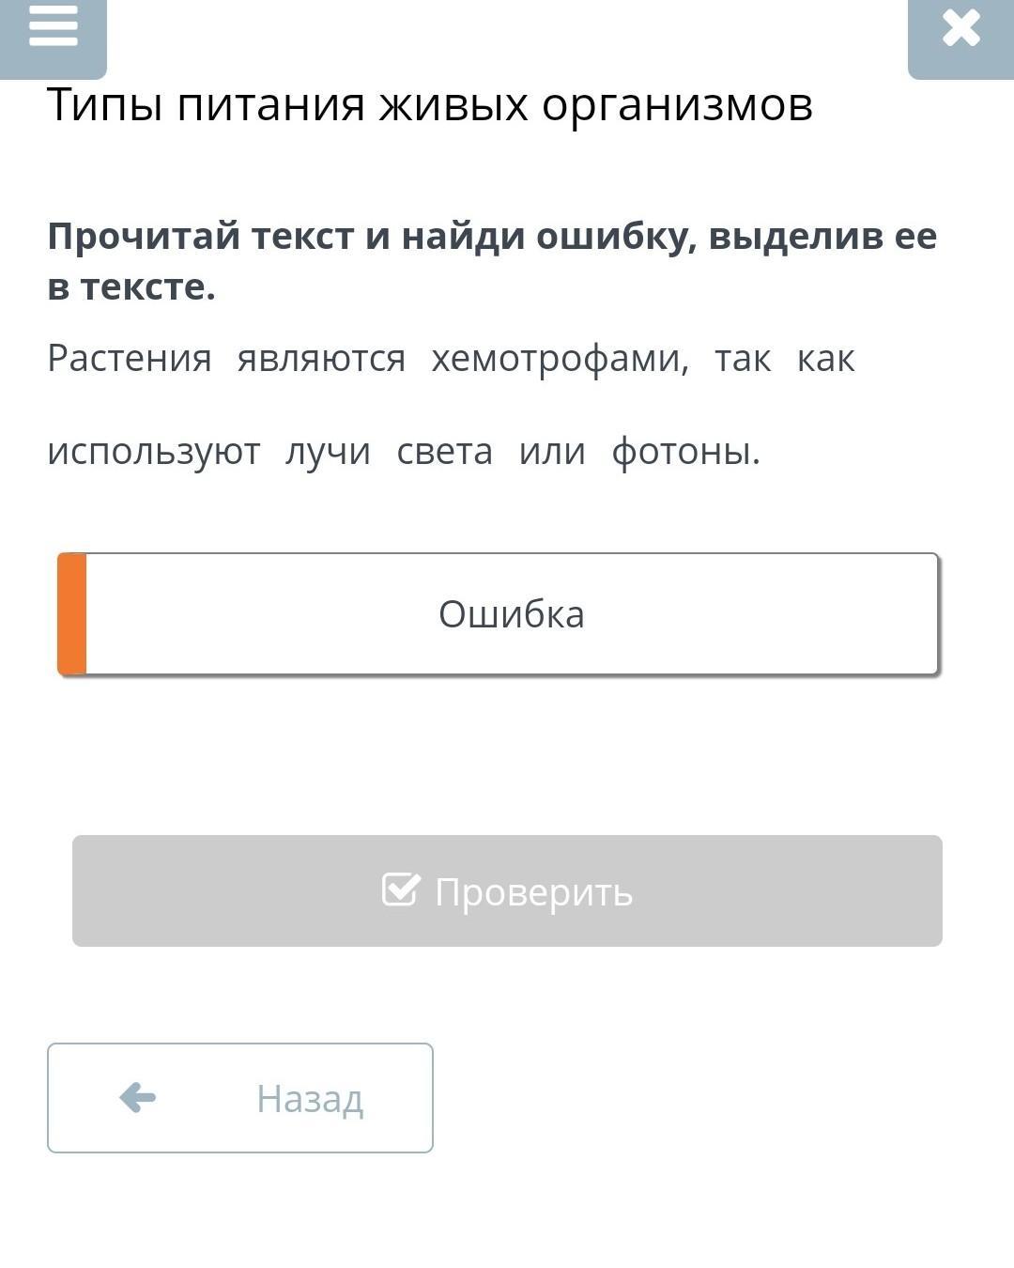Select the word лучи in text
This screenshot has width=1014, height=1268.
point(328,452)
